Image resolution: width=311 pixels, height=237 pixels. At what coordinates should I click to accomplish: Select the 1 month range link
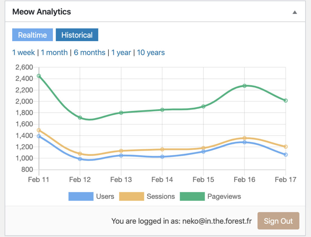pyautogui.click(x=54, y=52)
